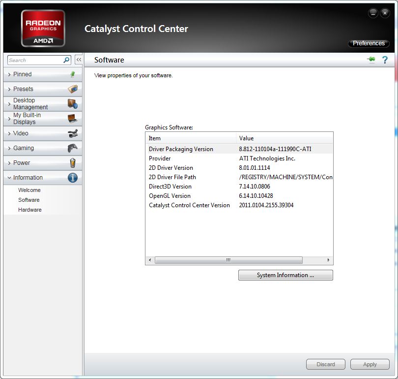
Task: Collapse the Information section
Action: point(43,177)
